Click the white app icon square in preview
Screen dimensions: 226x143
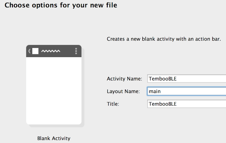[35, 51]
